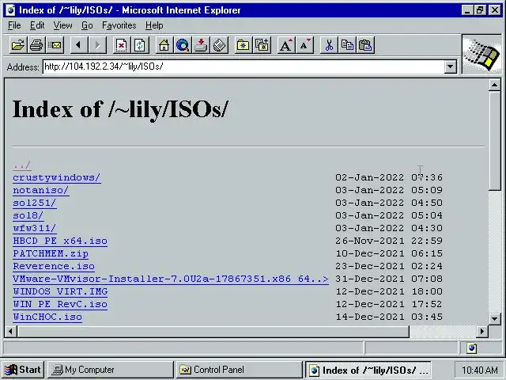Open the notaniso/ folder link
Viewport: 506px width, 380px height.
click(x=40, y=190)
